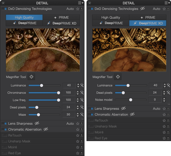Click magic wand beside Low freq. slider
Screen dimensions: 171x156
tap(82, 100)
